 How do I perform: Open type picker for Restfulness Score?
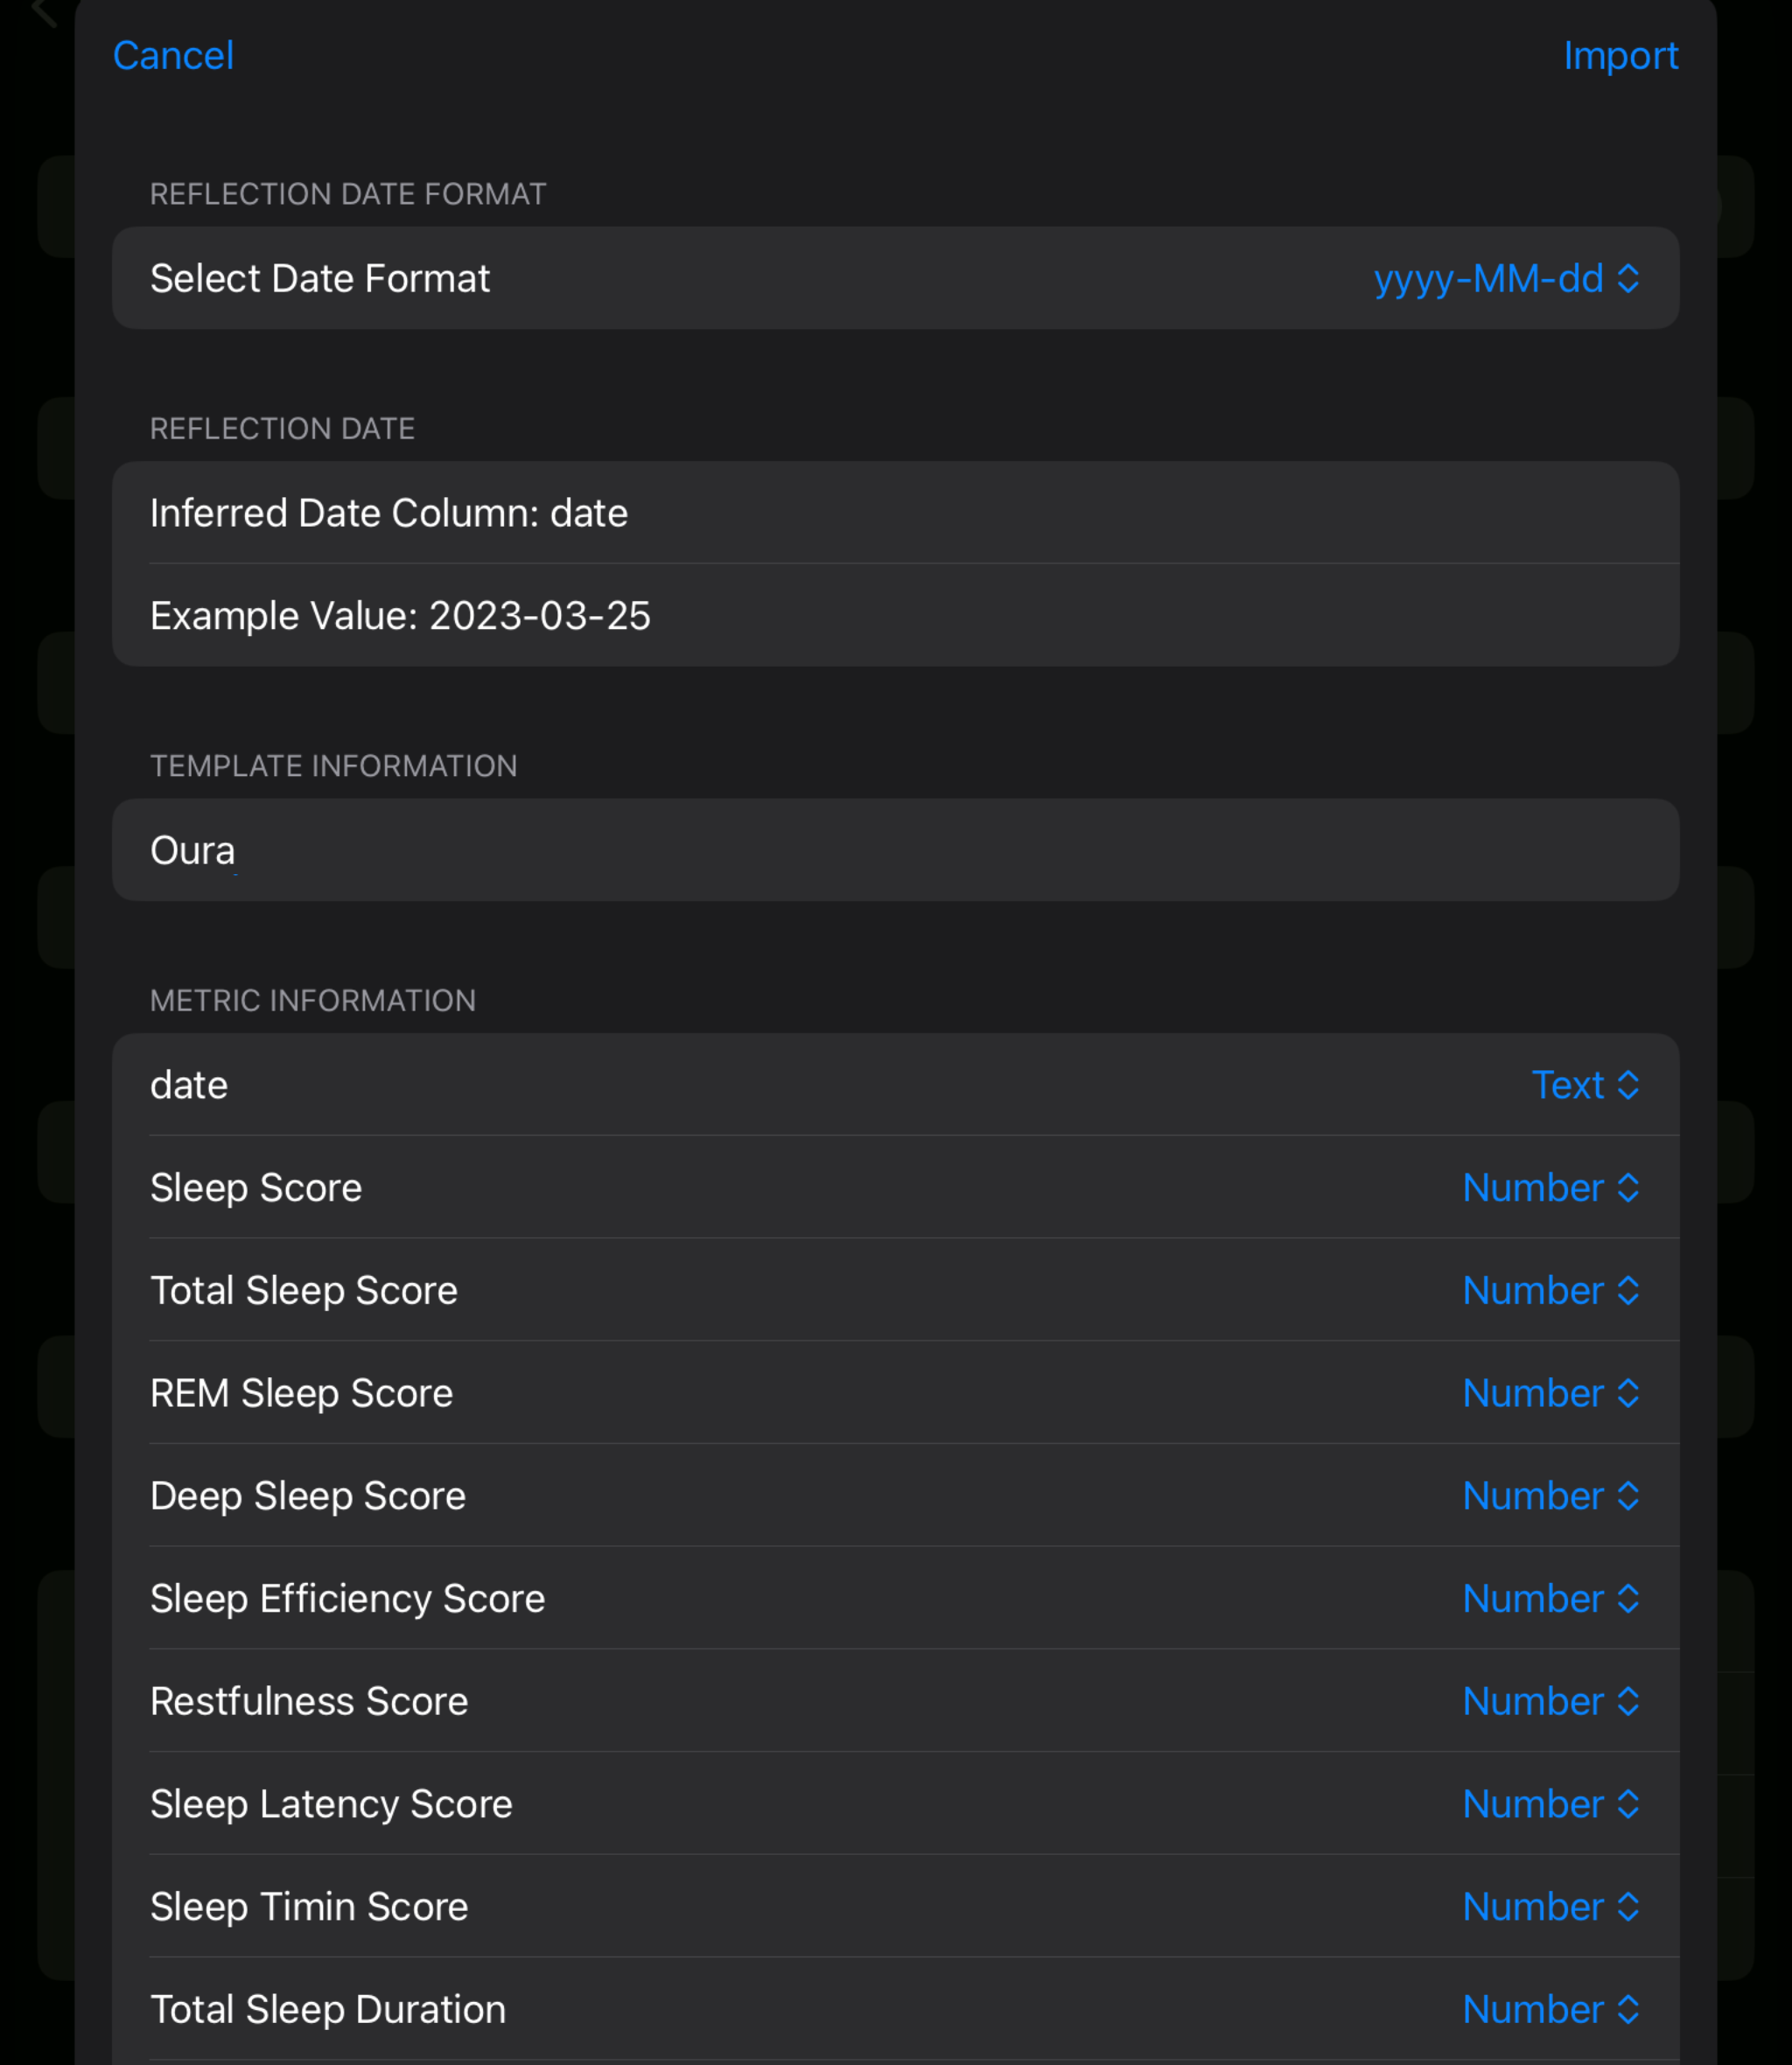[1551, 1701]
